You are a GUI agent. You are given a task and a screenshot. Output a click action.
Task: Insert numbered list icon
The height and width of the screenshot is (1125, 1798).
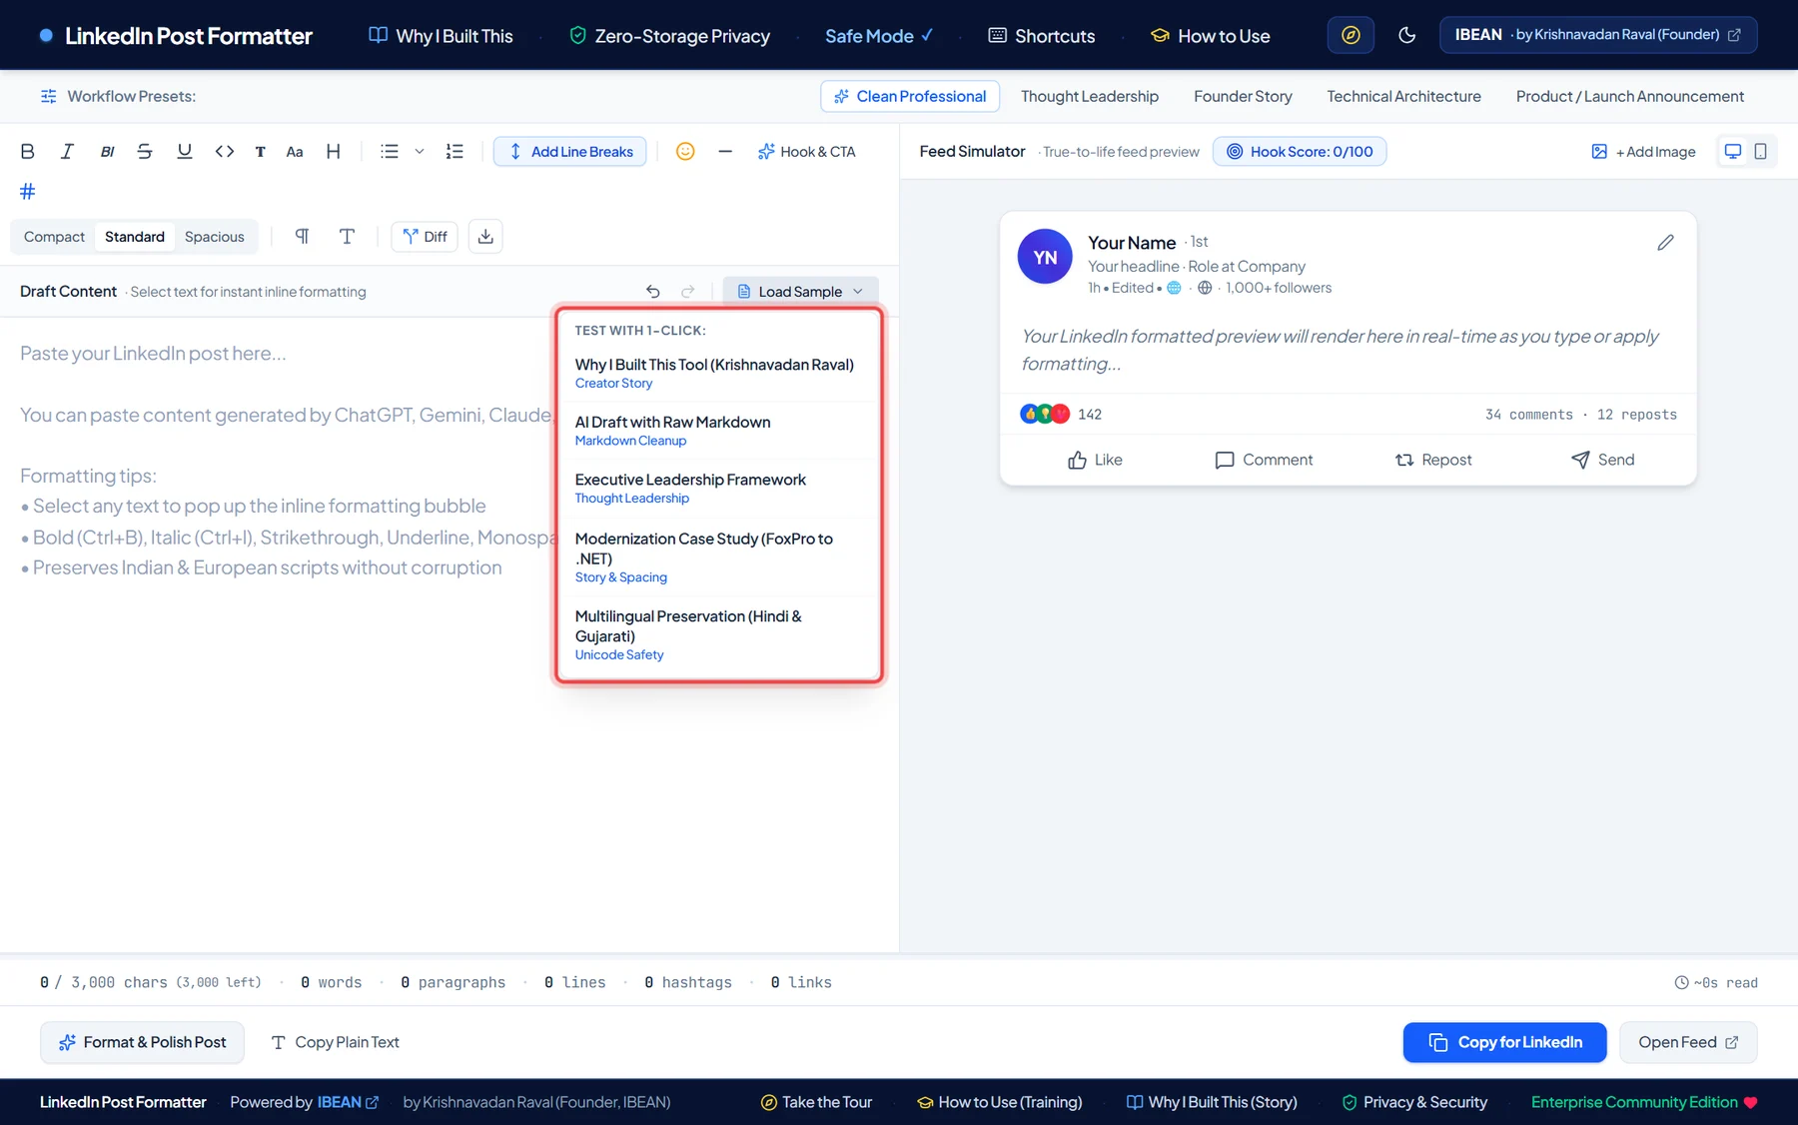(x=454, y=152)
